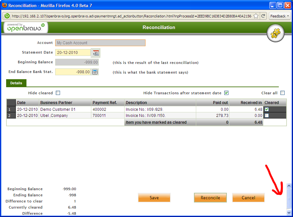Click the scrollbar down arrow
Viewport: 293px width, 217px height.
pos(289,212)
